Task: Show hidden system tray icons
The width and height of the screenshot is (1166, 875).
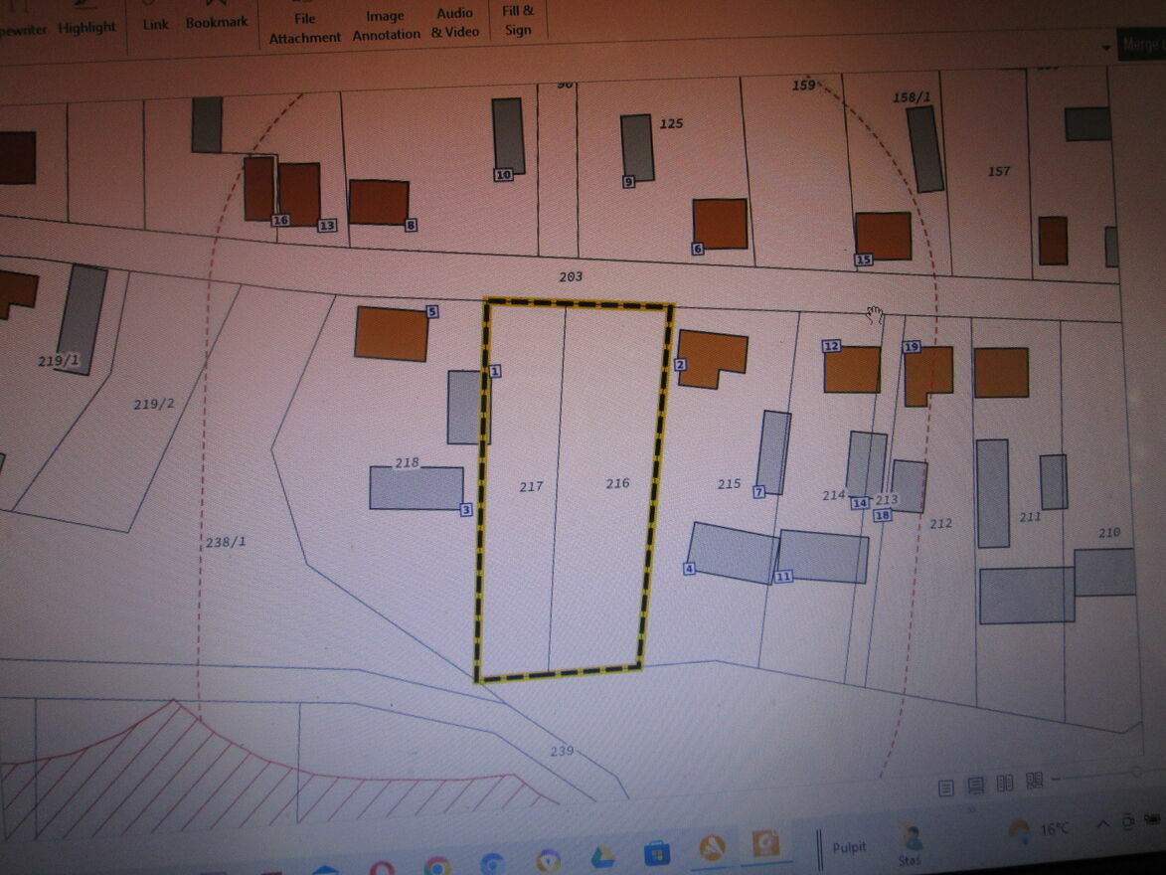Action: pos(1103,825)
